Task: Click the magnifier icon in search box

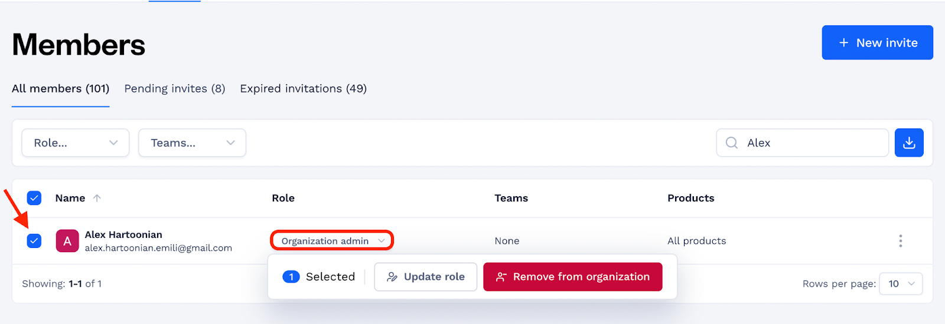Action: click(x=731, y=143)
